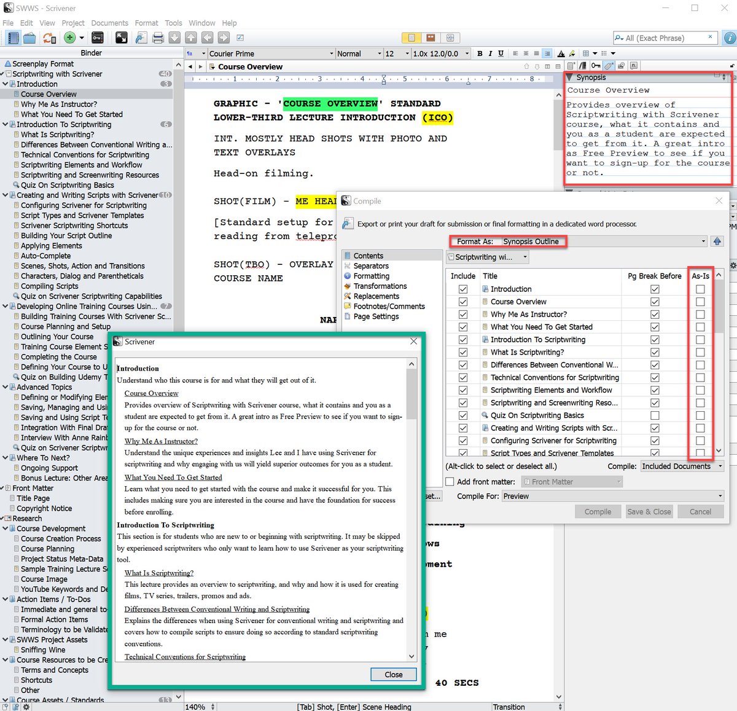Click Close in the Scrivener preview window
Viewport: 737px width, 711px height.
[394, 674]
